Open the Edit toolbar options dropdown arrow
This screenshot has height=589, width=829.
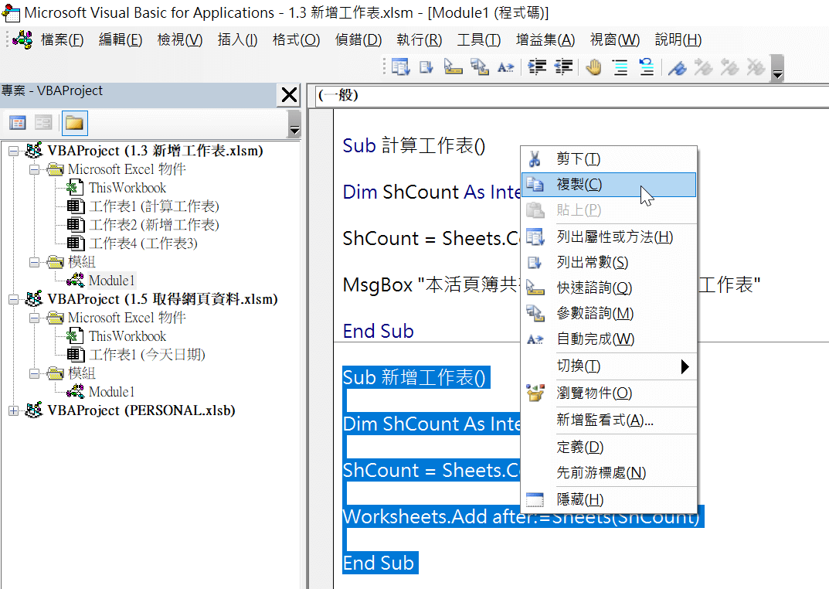tap(777, 69)
